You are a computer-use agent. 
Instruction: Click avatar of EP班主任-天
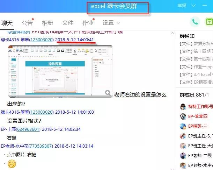click(183, 146)
